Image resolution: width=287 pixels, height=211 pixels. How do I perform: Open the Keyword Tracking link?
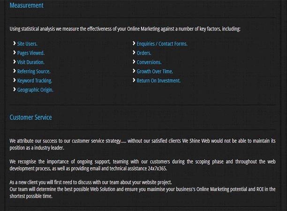pos(35,81)
